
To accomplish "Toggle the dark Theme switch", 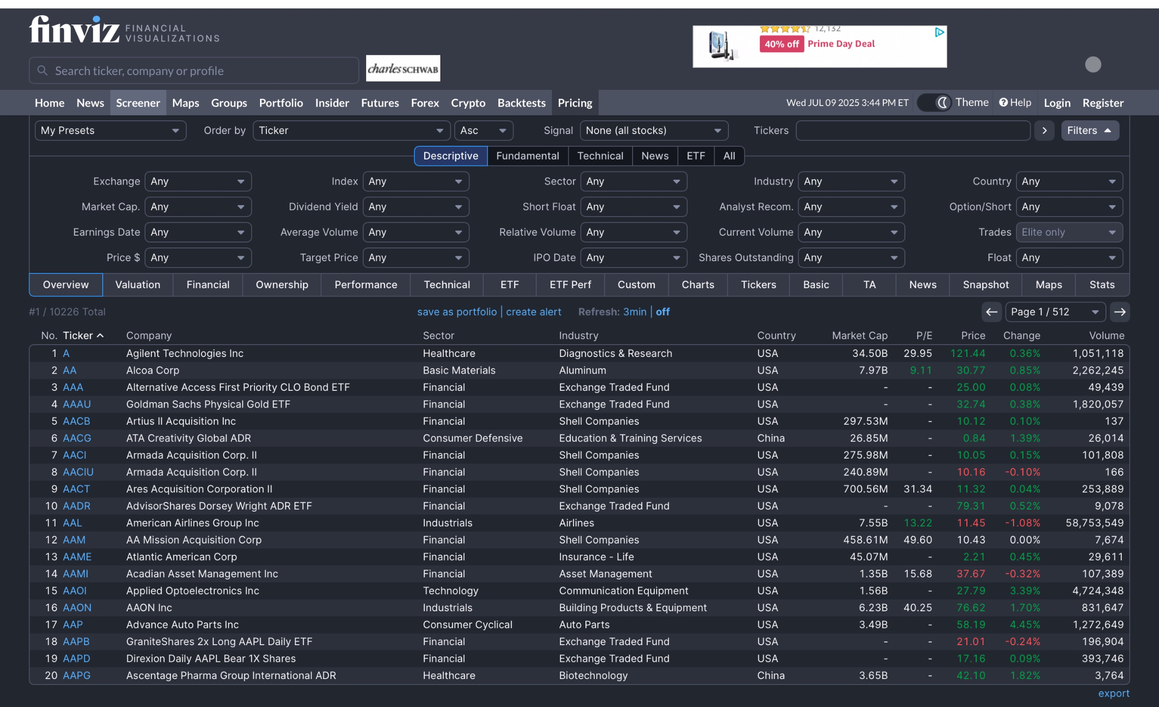I will click(935, 103).
